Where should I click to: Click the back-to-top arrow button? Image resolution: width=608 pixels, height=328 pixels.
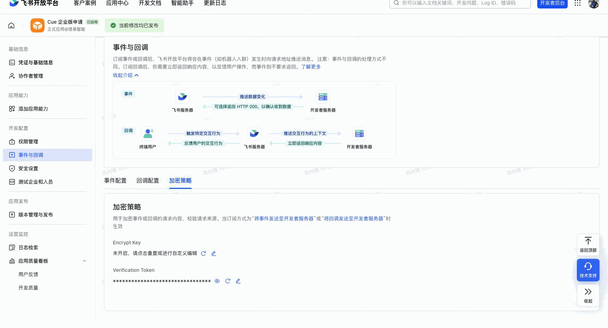588,245
